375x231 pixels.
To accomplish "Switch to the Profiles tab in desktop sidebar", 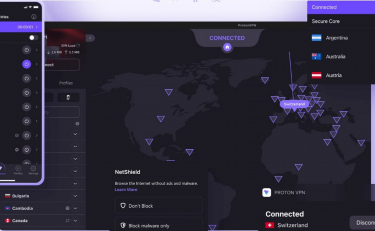I will [66, 83].
